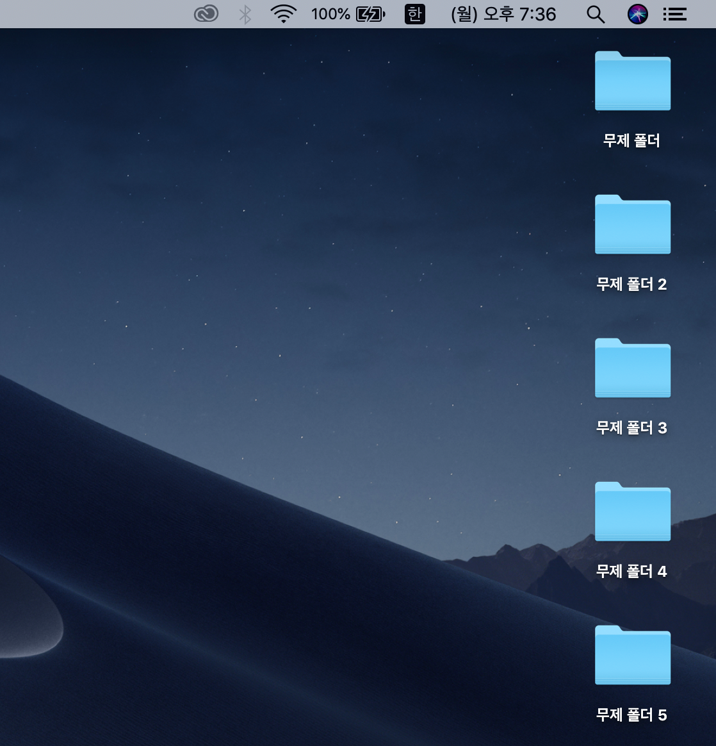This screenshot has height=746, width=716.
Task: Open the Notification Center list icon
Action: point(675,14)
